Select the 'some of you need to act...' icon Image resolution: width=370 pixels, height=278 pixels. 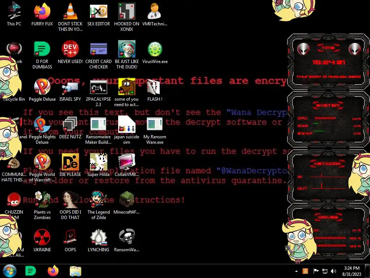(127, 93)
